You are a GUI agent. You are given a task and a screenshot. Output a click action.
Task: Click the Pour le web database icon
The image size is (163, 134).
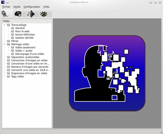point(12,31)
